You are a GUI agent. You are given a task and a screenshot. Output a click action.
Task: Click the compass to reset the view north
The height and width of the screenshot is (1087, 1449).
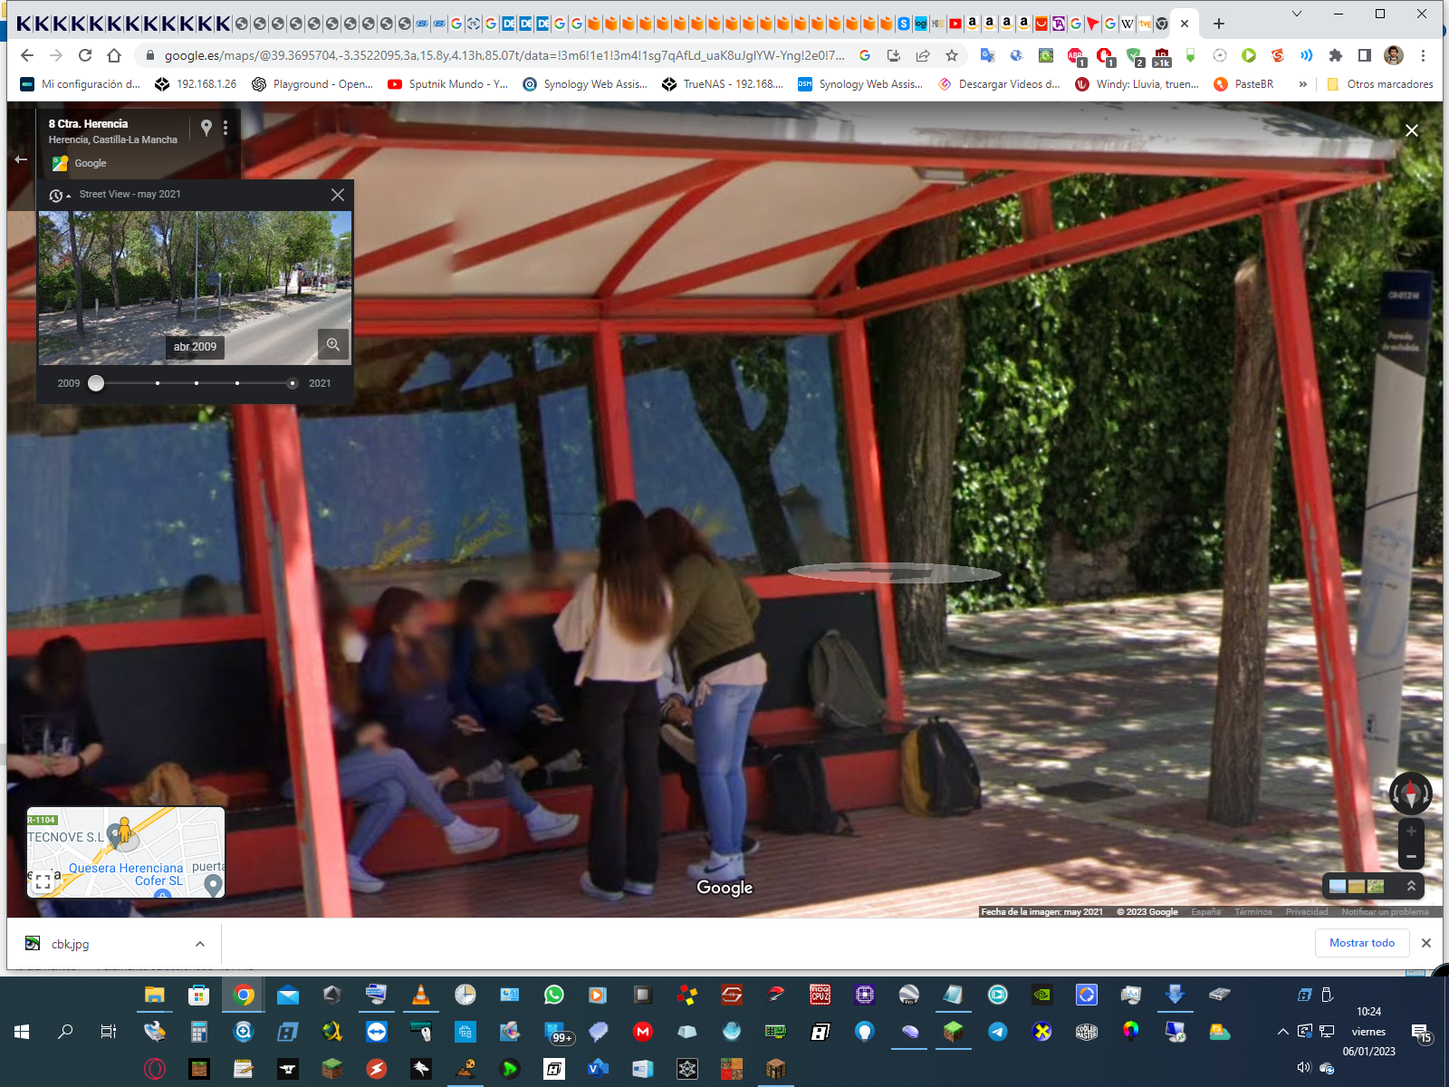(1410, 794)
